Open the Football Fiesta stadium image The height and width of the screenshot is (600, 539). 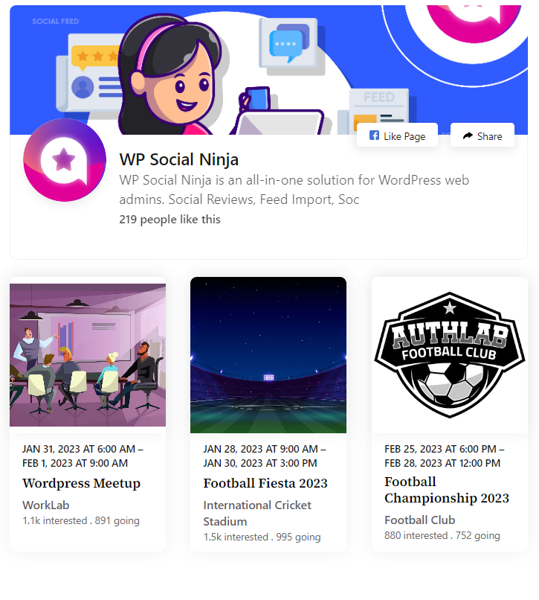pos(268,355)
